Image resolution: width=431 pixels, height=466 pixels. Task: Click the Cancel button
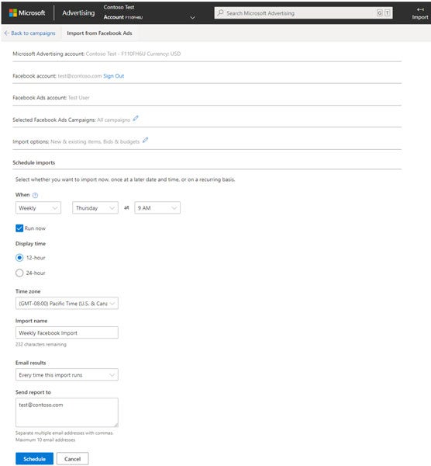click(x=73, y=458)
